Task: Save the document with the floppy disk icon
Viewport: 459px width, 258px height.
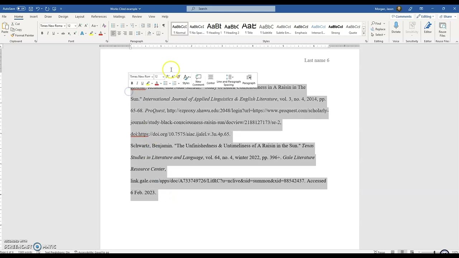Action: point(31,9)
